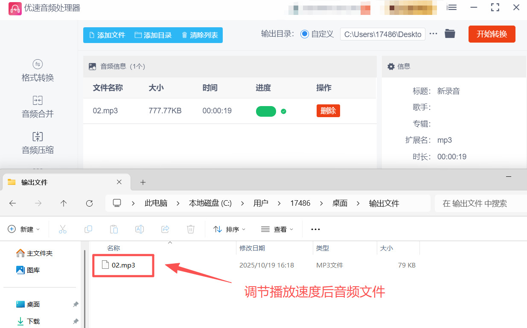Open the Explorer see more ellipsis menu
Viewport: 527px width, 328px height.
(x=315, y=229)
